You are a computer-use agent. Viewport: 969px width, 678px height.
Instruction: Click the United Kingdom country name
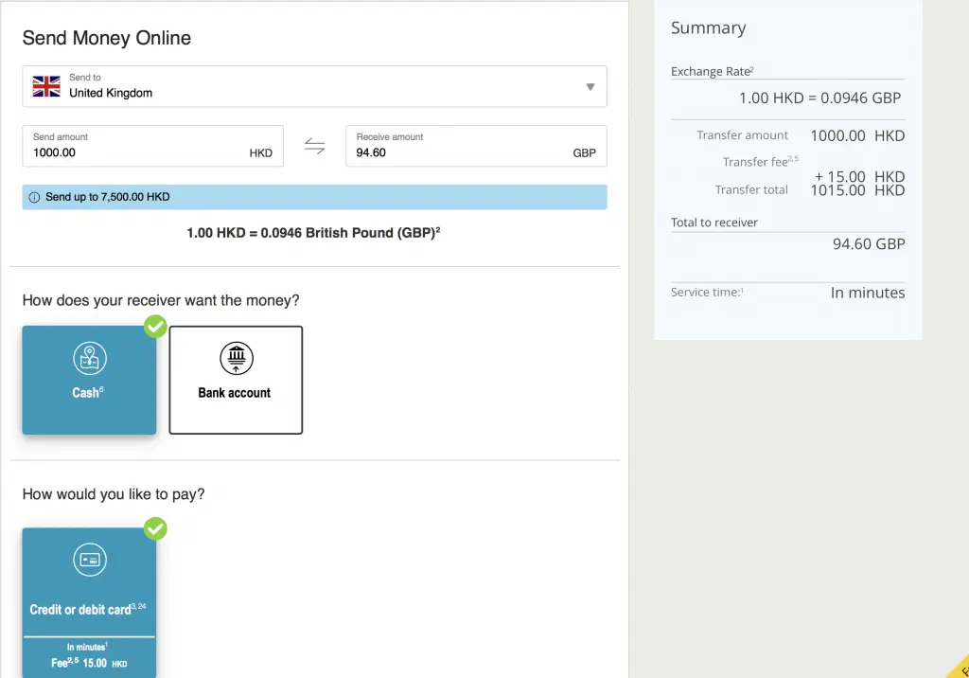pyautogui.click(x=111, y=93)
